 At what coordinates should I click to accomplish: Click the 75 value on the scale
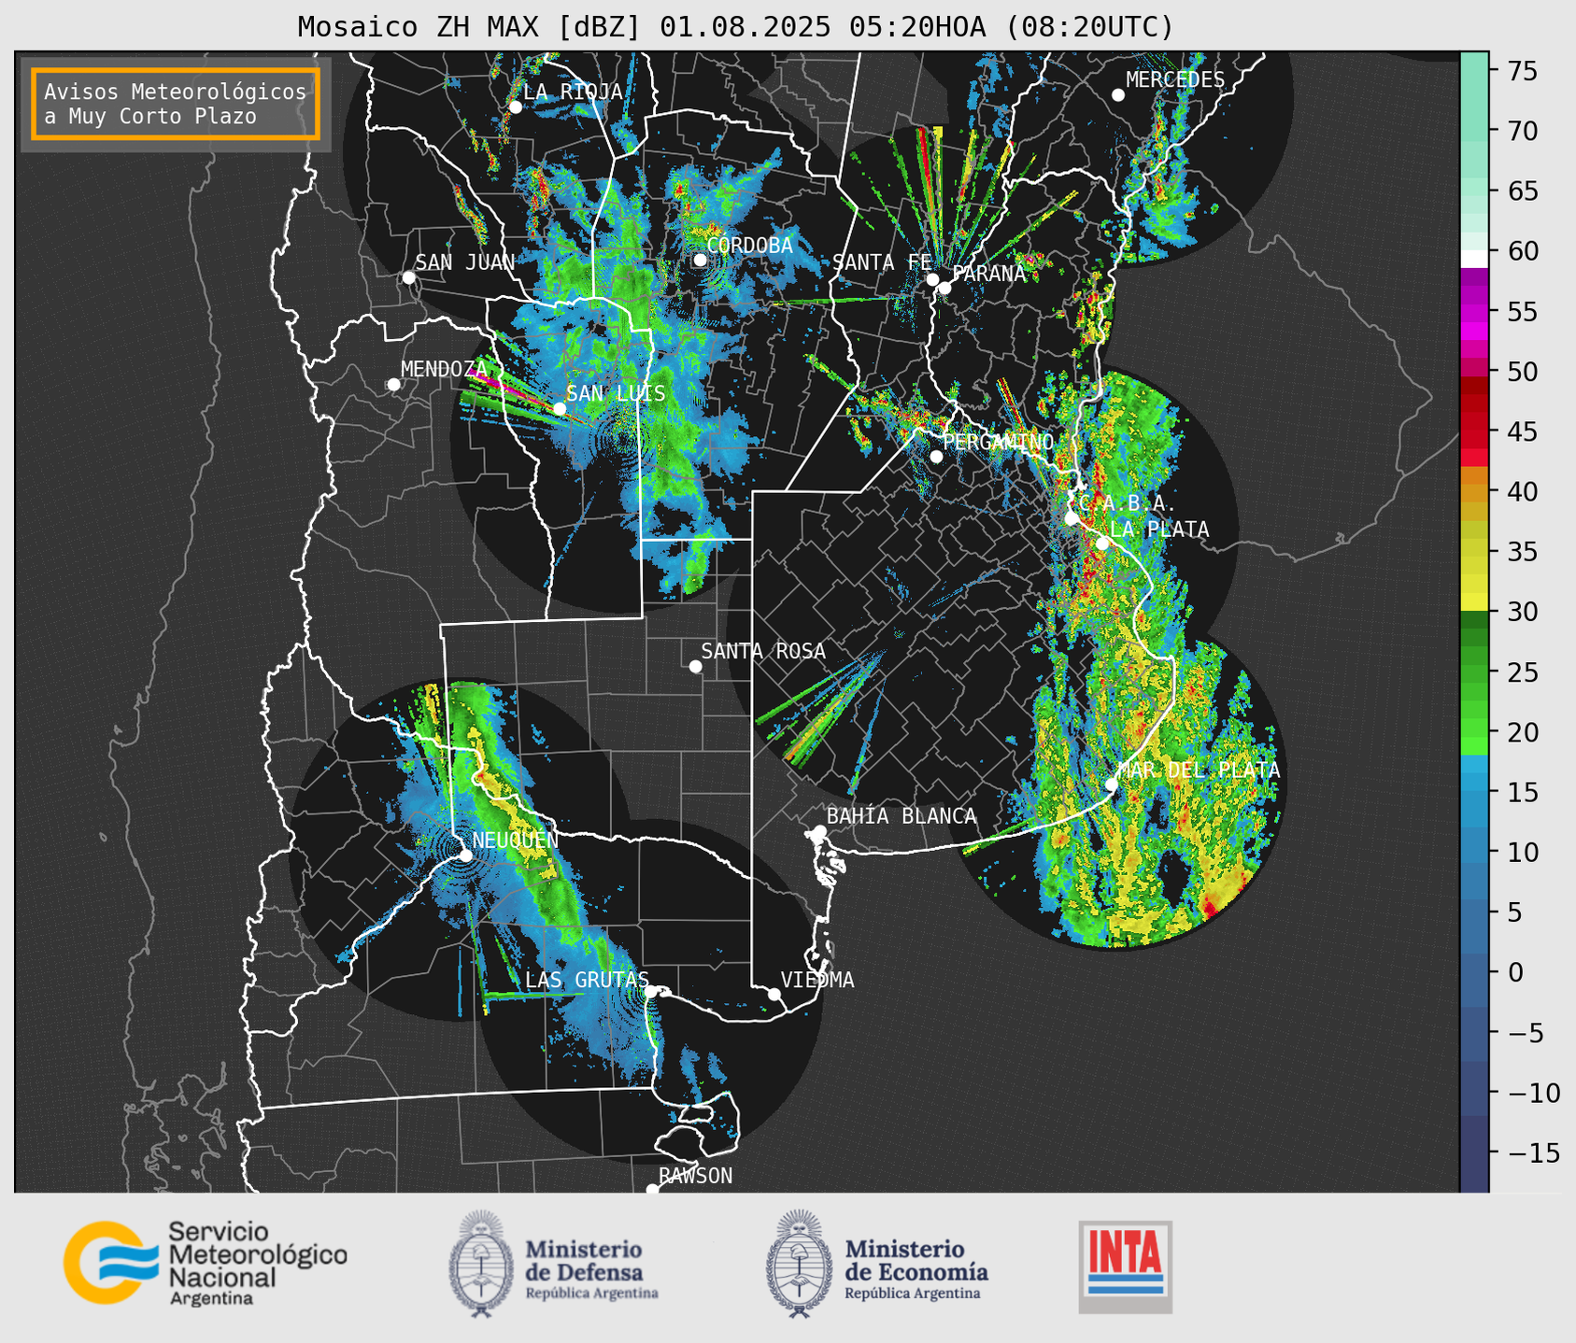1521,71
